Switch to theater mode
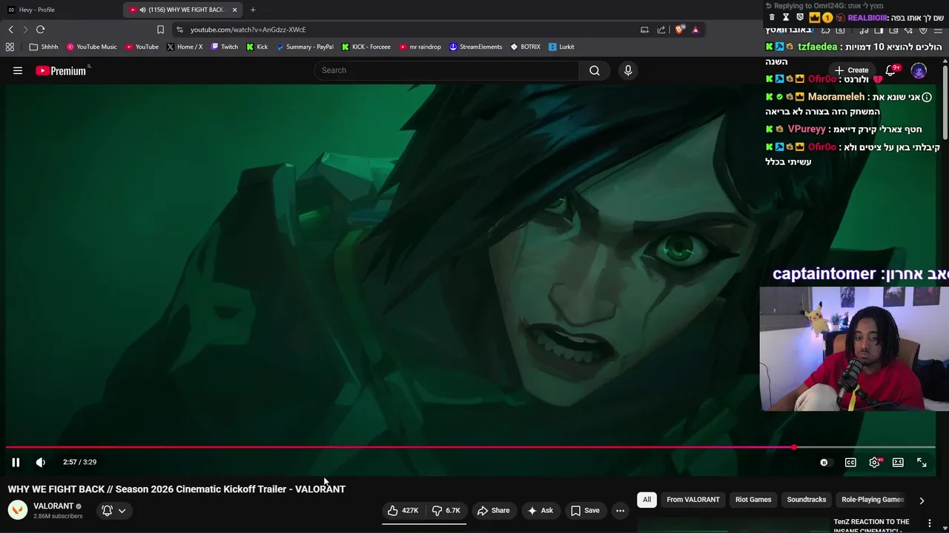The image size is (949, 533). click(x=898, y=463)
